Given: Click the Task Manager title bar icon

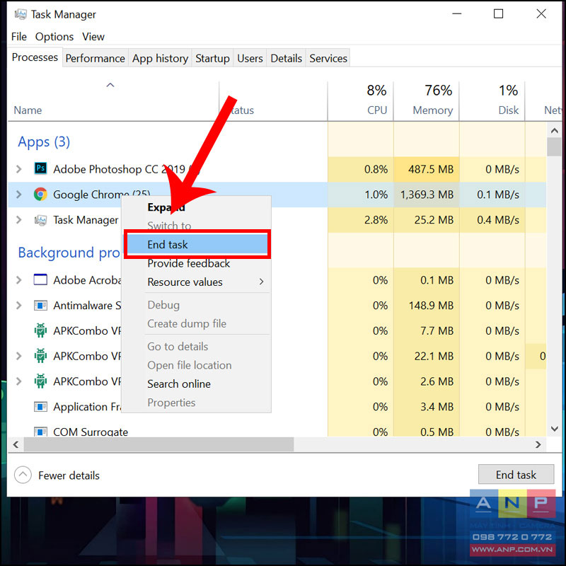Looking at the screenshot, I should tap(21, 14).
